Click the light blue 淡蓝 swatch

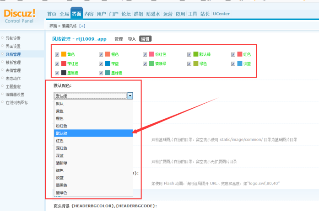pyautogui.click(x=240, y=63)
